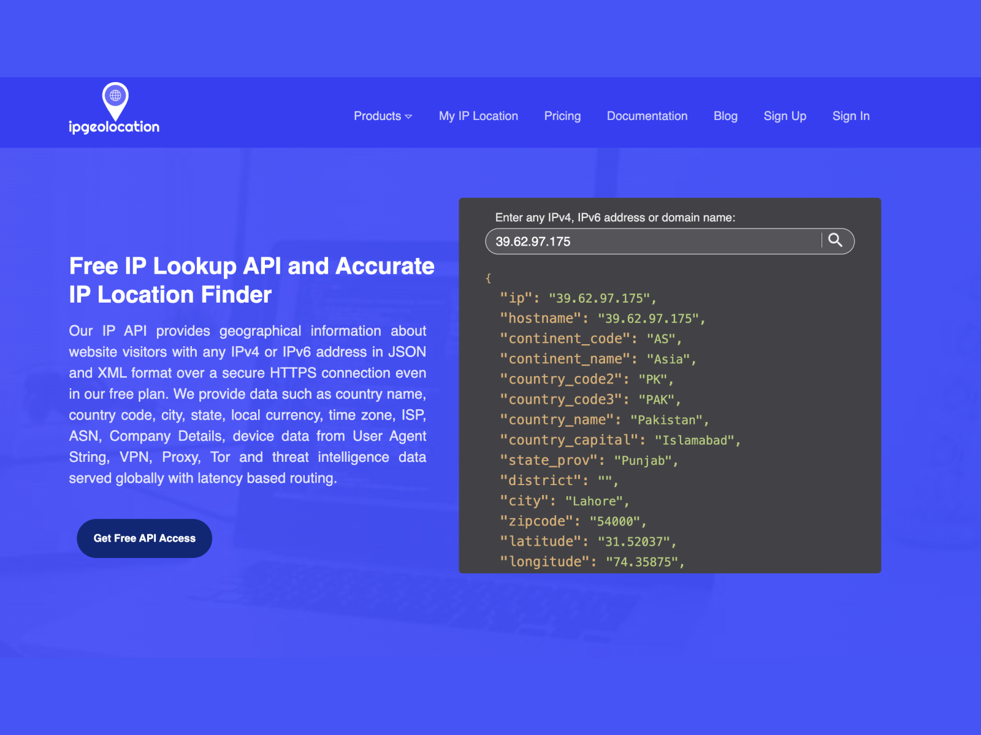Select the IP value 39.62.97.175 in the field
This screenshot has width=981, height=735.
[x=533, y=241]
